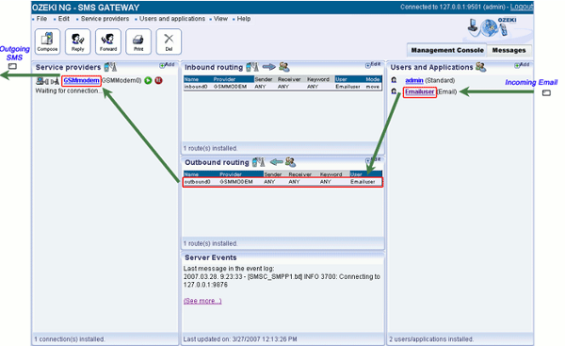Click the See more events link

click(202, 301)
